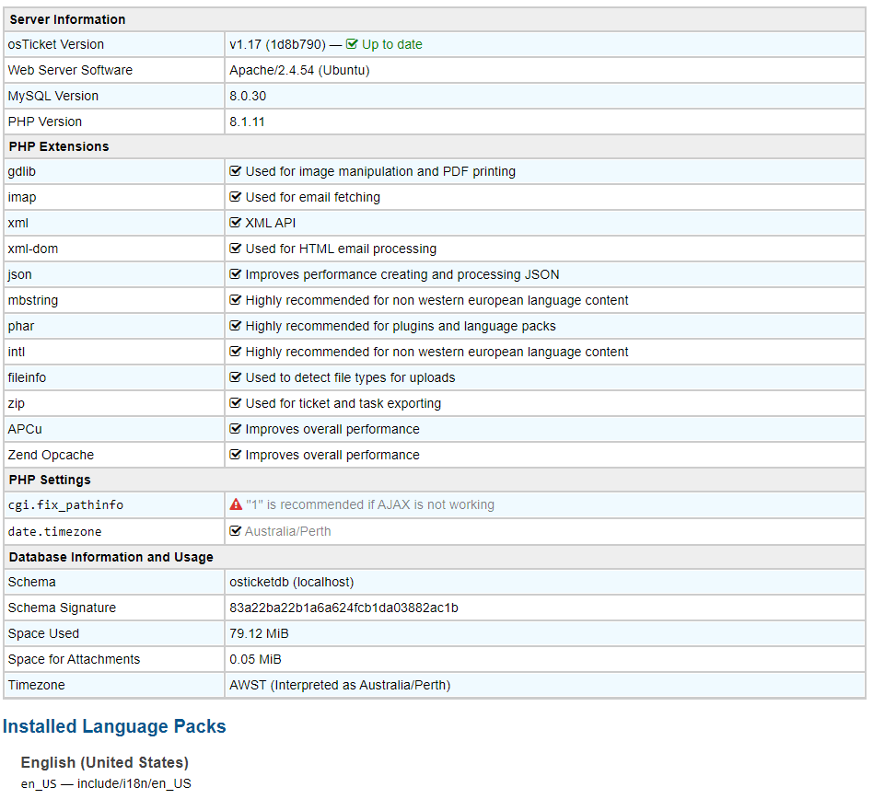
Task: Click the PHP Extensions section header
Action: (59, 146)
